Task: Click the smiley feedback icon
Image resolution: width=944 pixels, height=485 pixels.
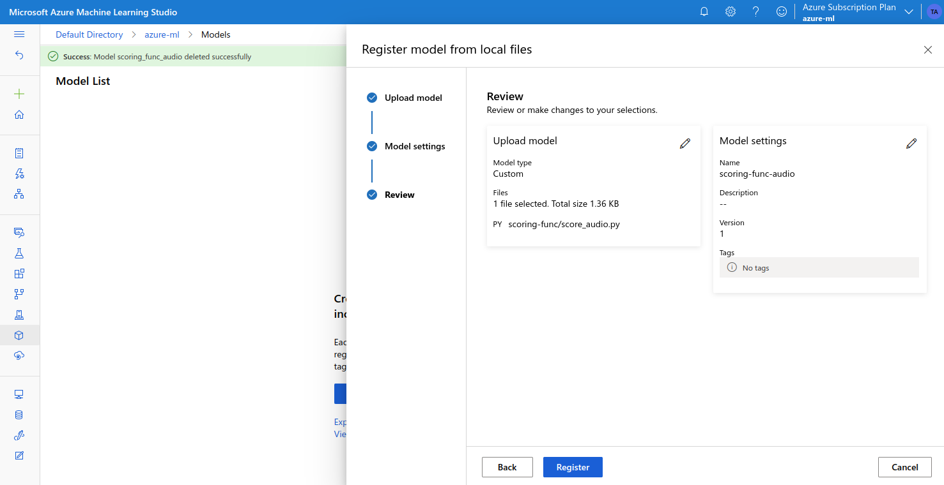Action: click(781, 11)
